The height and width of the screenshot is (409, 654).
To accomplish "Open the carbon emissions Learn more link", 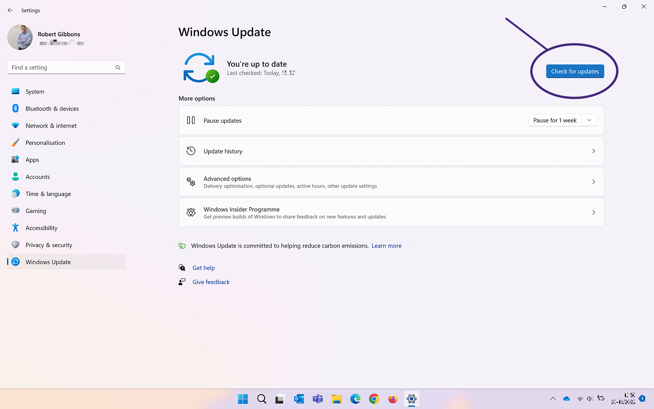I will [386, 245].
